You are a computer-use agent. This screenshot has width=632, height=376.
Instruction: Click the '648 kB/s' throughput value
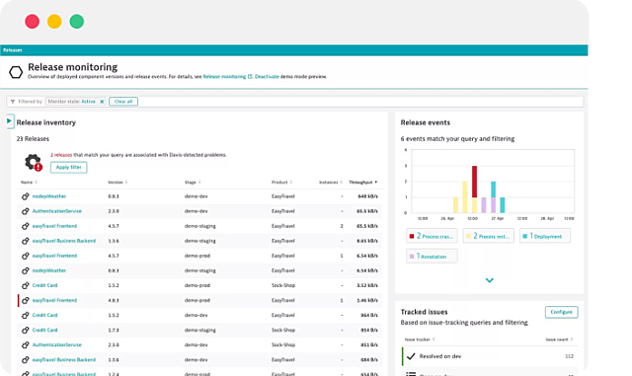point(367,196)
